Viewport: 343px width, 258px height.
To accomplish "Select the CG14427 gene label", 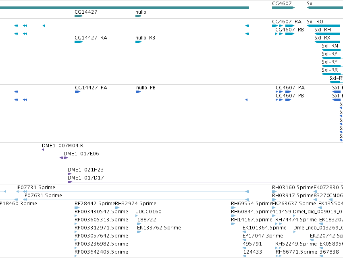I will 86,12.
